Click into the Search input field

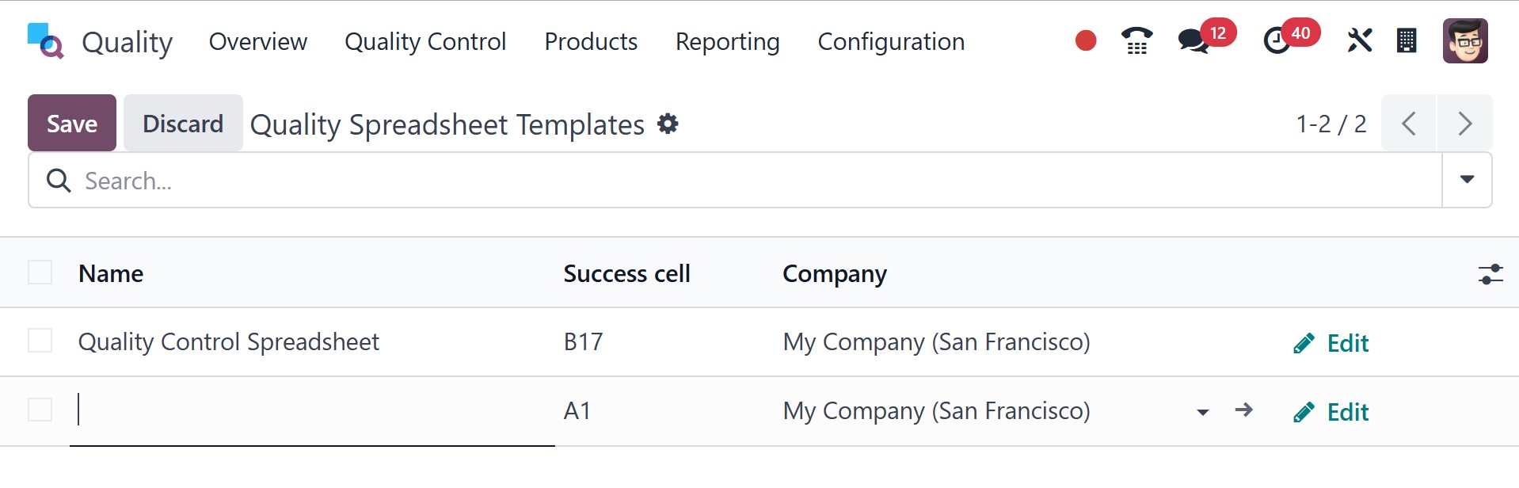(x=713, y=181)
